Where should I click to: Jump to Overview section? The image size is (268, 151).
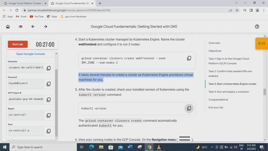(x=214, y=43)
